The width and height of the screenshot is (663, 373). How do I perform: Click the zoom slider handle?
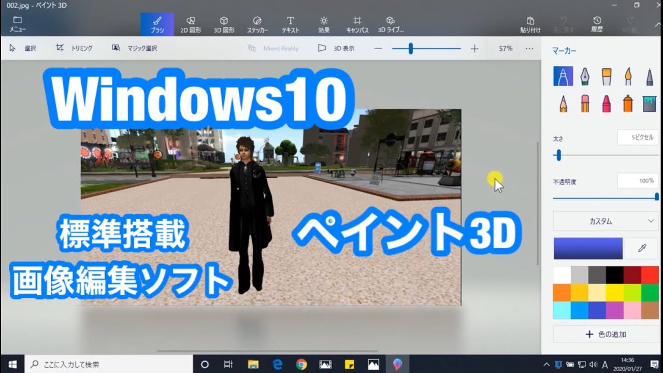pos(411,48)
